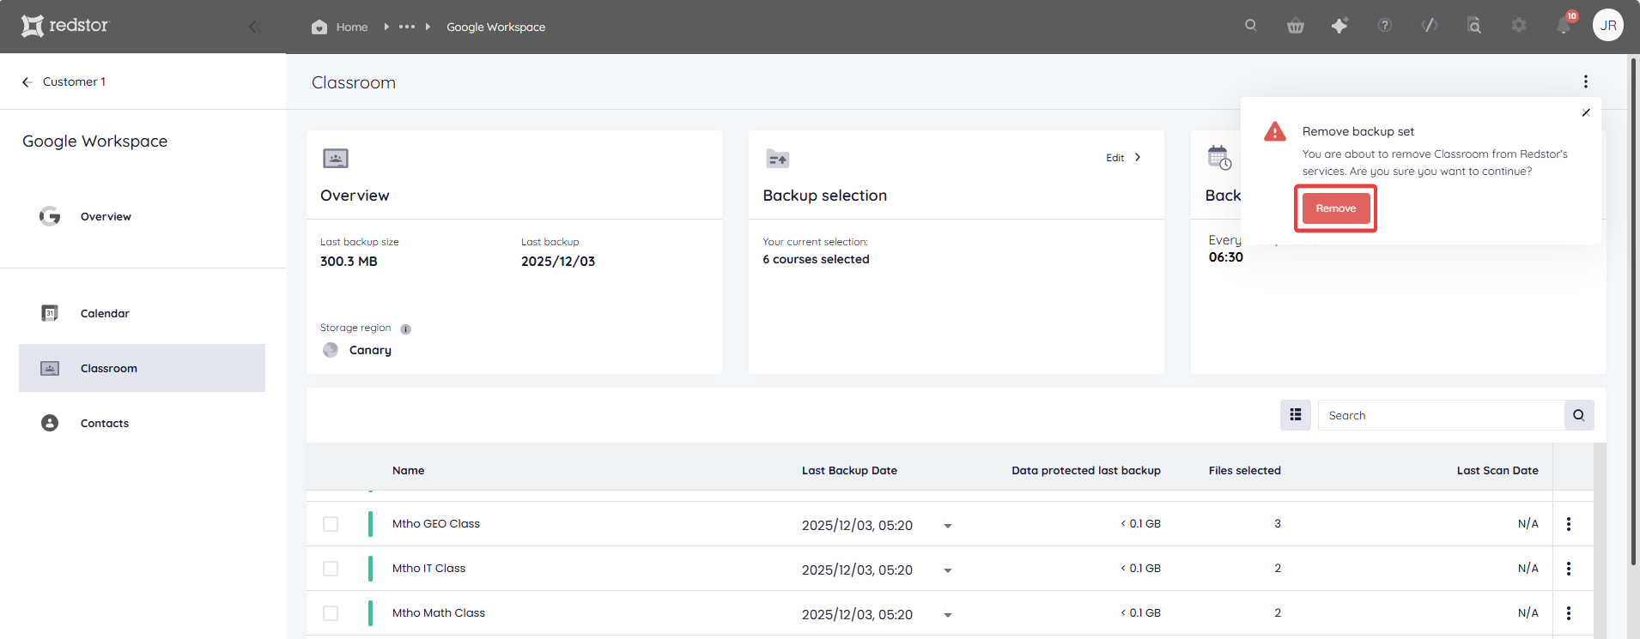Close the Remove backup set dialog

click(1586, 112)
